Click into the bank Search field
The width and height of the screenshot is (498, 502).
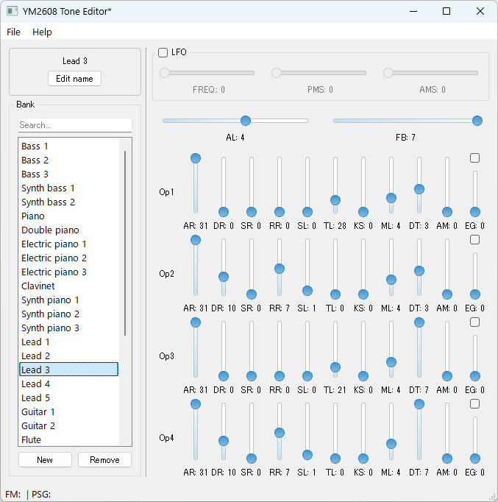(74, 125)
